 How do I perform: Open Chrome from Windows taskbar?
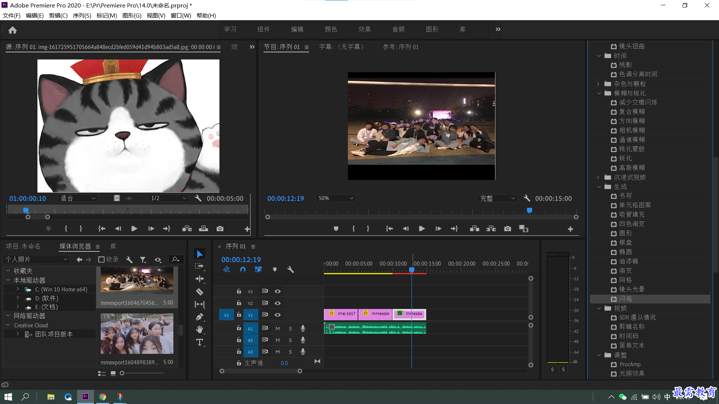tap(103, 397)
